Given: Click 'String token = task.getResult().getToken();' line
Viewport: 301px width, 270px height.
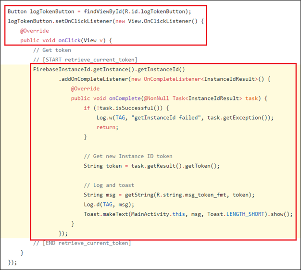Looking at the screenshot, I should 151,166.
